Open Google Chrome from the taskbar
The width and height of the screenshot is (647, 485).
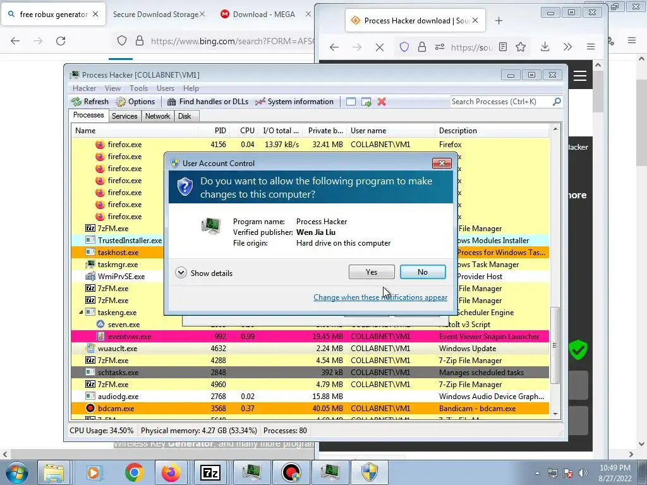pos(134,472)
